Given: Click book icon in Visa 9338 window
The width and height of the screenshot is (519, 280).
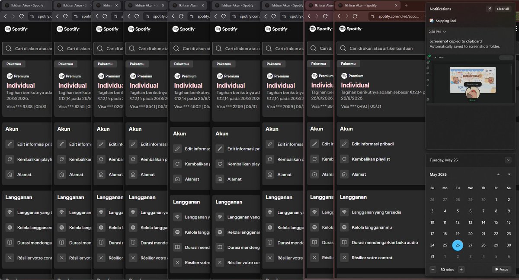Looking at the screenshot, I should (10, 243).
